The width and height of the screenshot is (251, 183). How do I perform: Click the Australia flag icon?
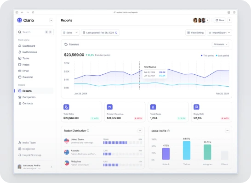click(x=67, y=152)
